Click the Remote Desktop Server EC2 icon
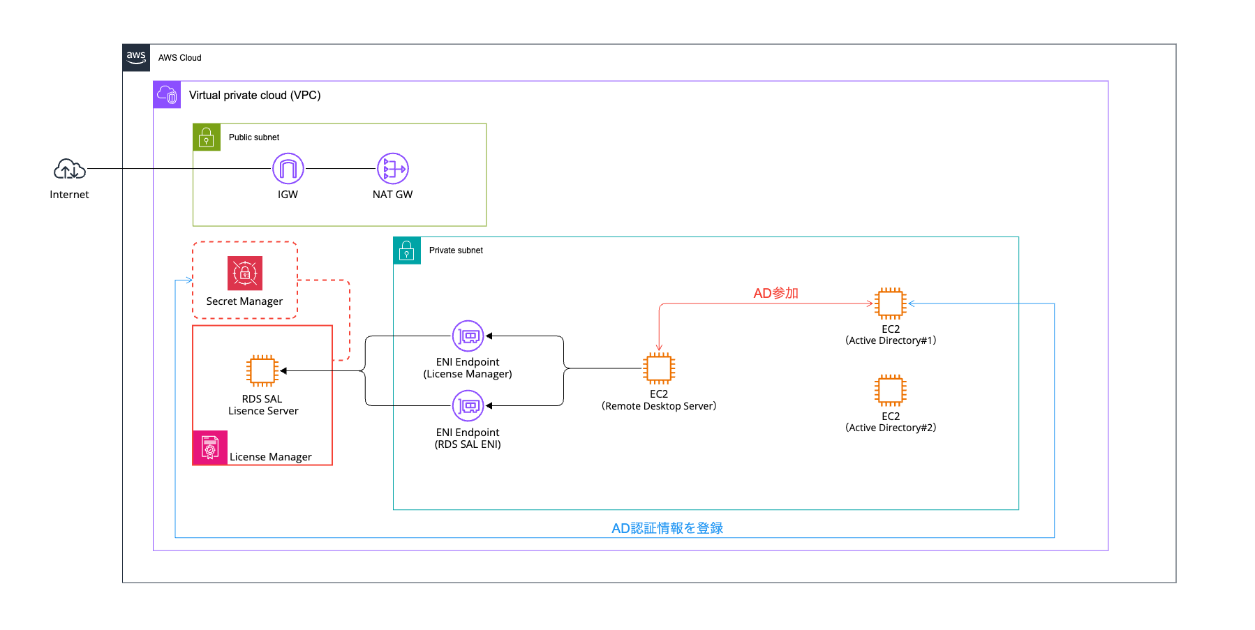Viewport: 1255px width, 630px height. [659, 368]
